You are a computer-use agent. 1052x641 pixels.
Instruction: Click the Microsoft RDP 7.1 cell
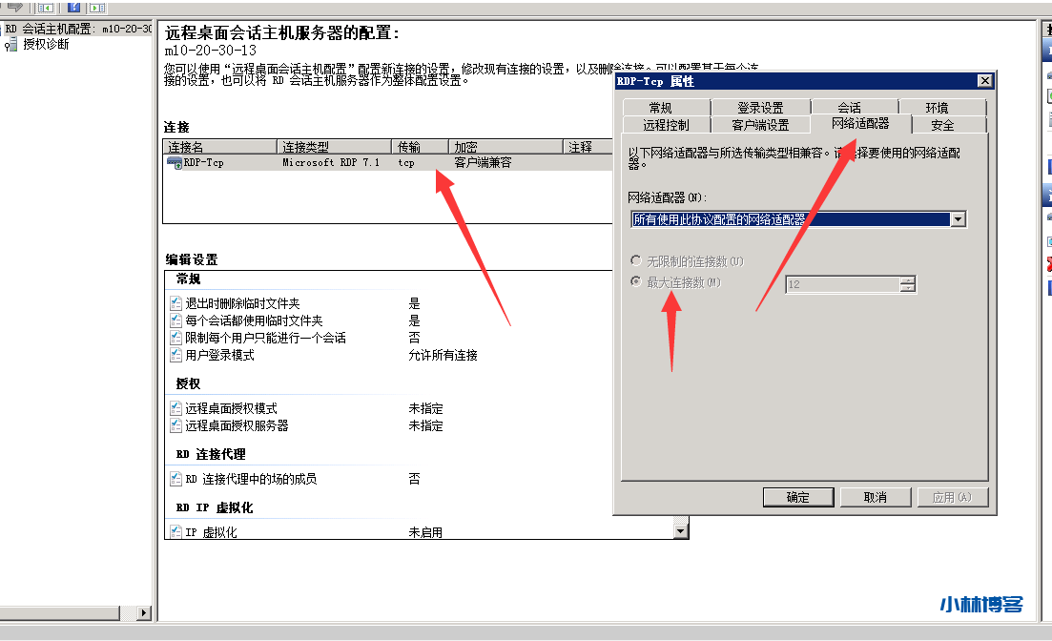tap(331, 162)
